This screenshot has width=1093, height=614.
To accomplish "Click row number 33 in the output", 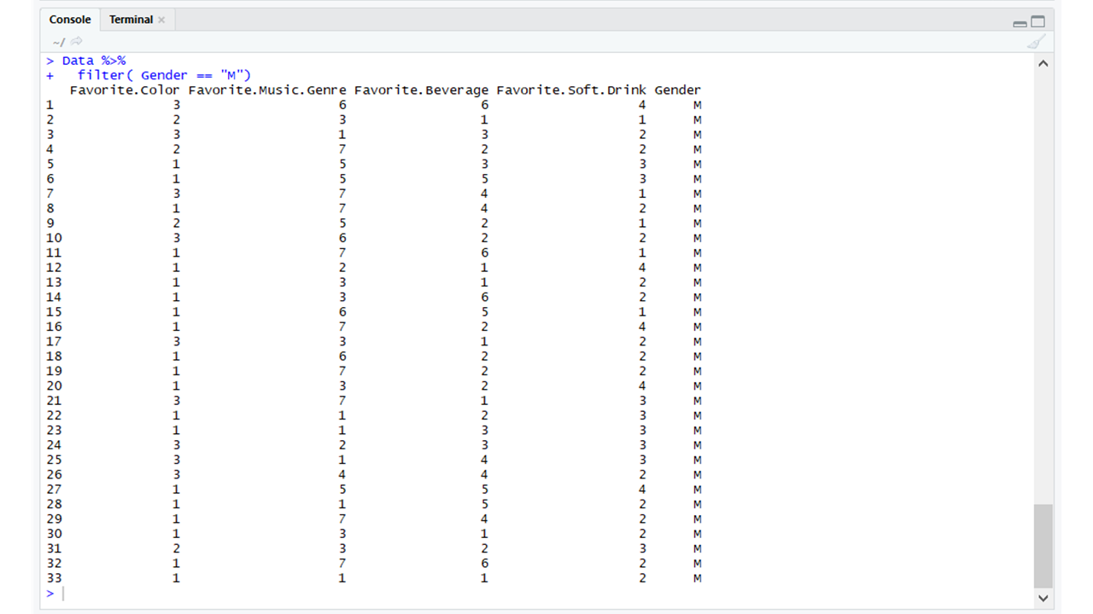I will click(54, 578).
